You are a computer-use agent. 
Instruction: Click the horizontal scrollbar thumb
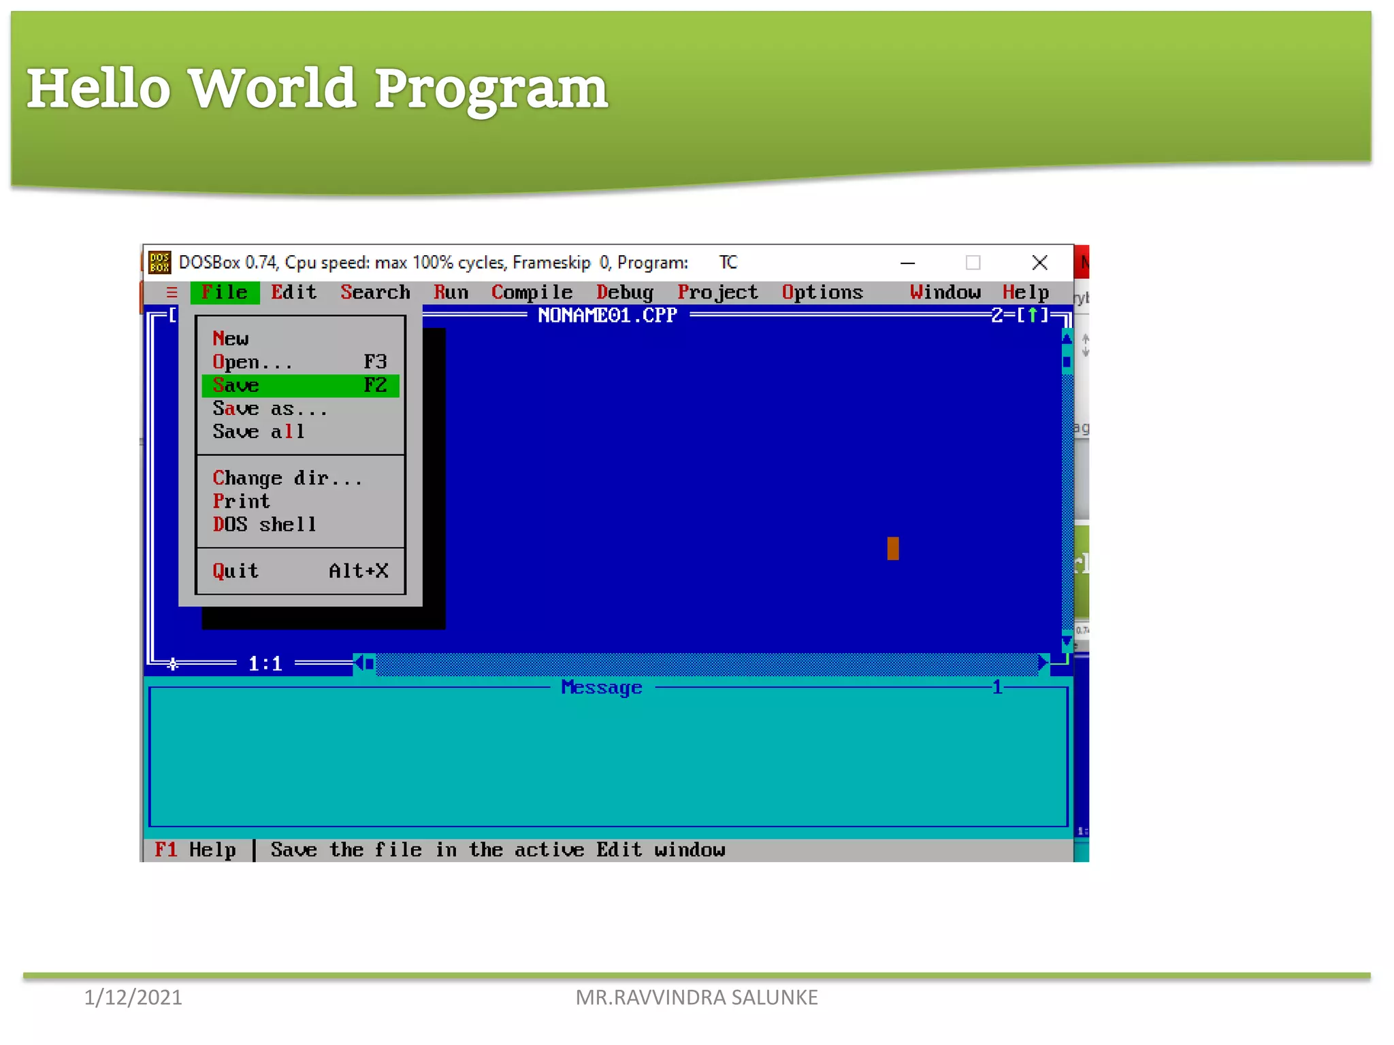pyautogui.click(x=370, y=663)
